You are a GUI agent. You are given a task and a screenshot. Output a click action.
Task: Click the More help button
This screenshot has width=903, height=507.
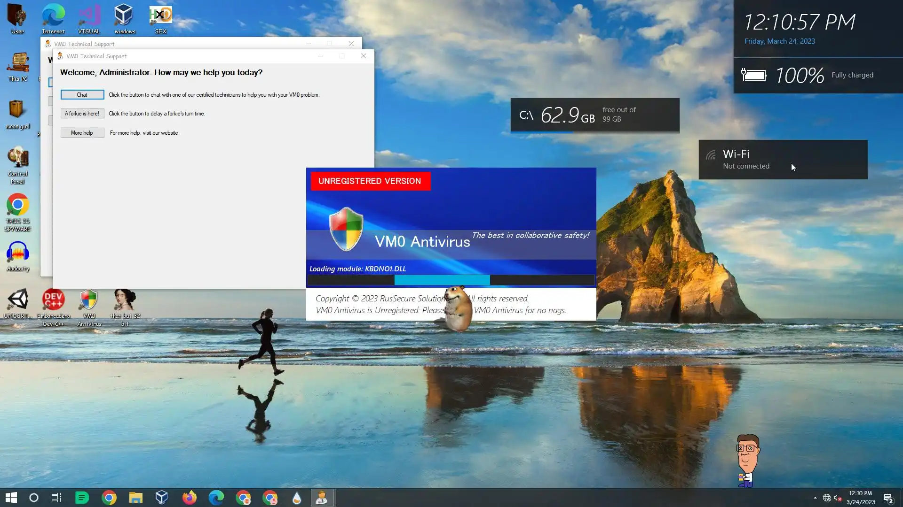click(82, 133)
